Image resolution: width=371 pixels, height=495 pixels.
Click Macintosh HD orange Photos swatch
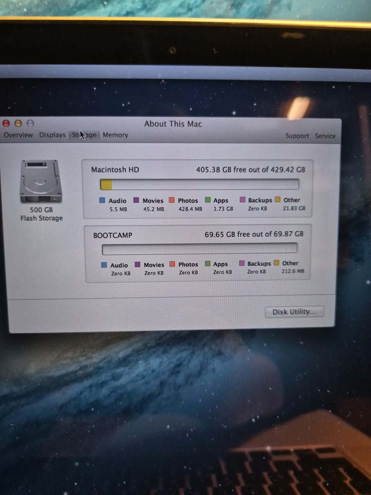[172, 200]
